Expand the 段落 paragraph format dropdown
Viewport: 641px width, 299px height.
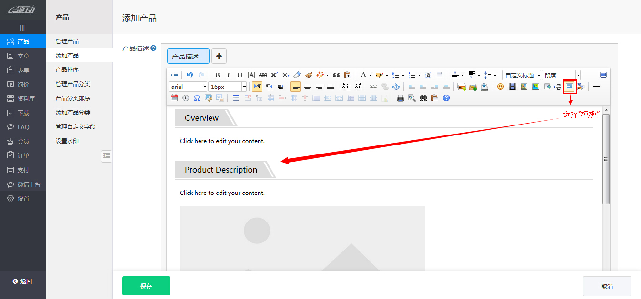tap(578, 75)
